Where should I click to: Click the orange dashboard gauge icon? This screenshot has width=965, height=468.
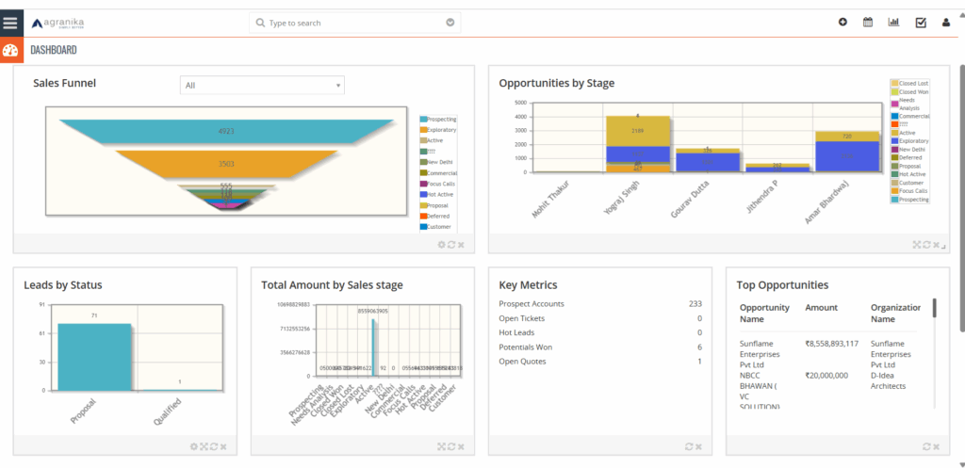pyautogui.click(x=10, y=50)
